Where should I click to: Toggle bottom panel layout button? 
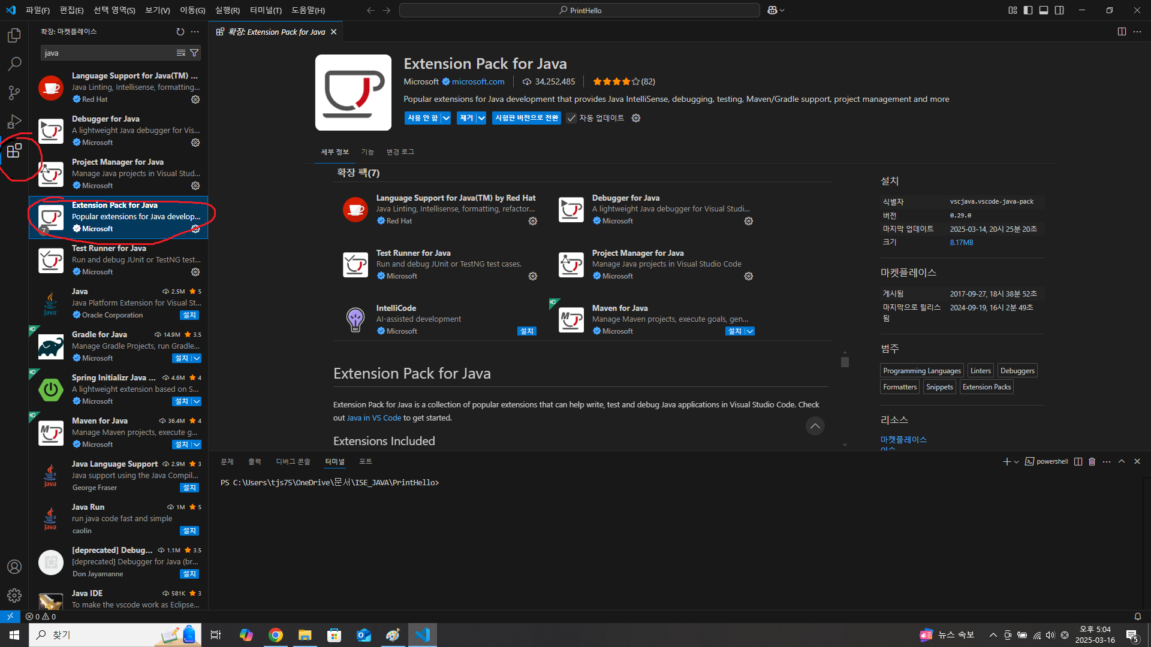tap(1044, 10)
